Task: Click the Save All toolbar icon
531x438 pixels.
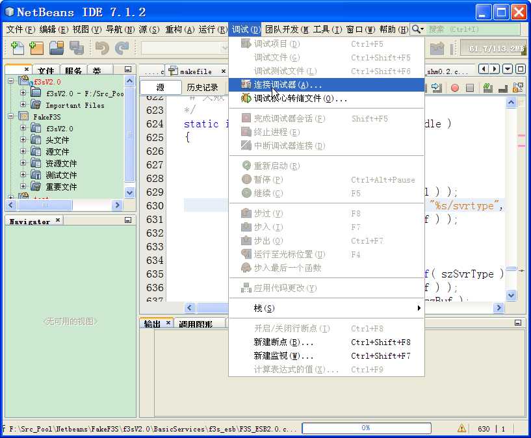Action: pyautogui.click(x=77, y=48)
